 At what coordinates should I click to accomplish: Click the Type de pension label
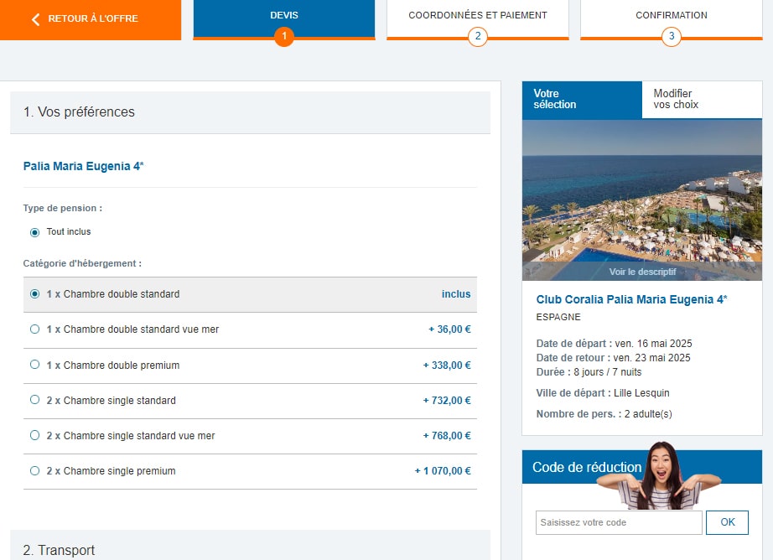pos(63,208)
